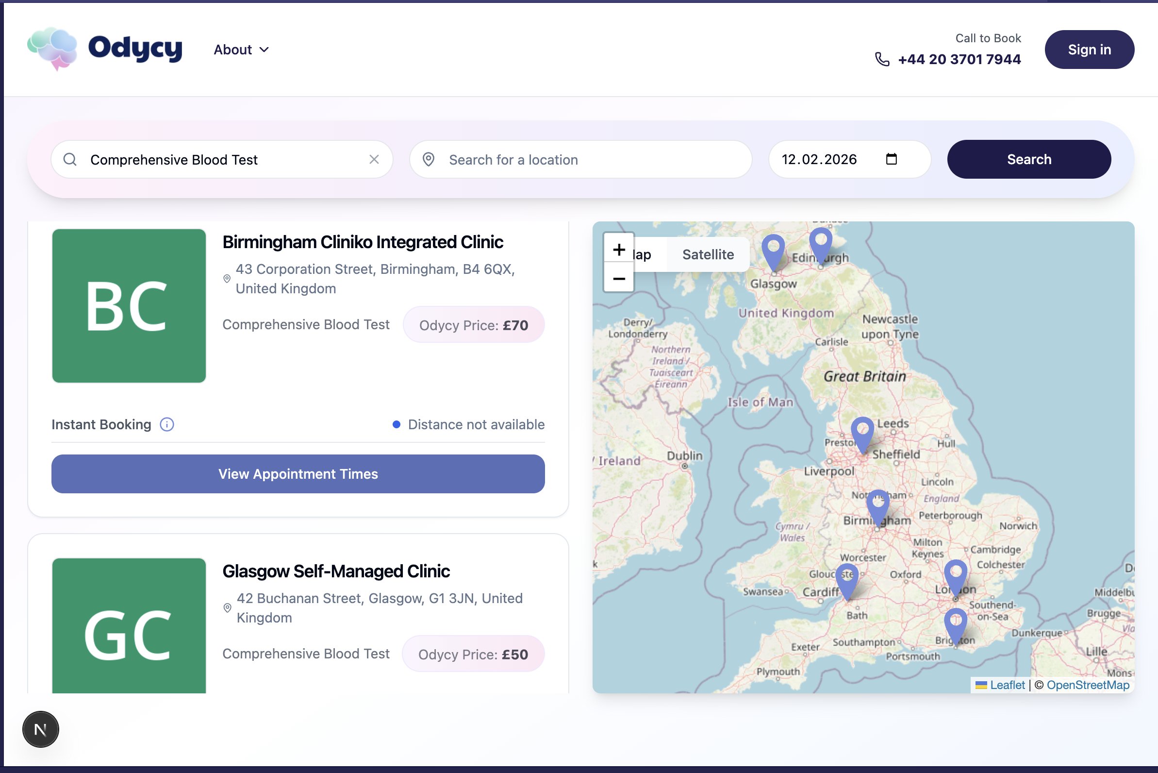Click the map pin over Glasgow

tap(773, 250)
